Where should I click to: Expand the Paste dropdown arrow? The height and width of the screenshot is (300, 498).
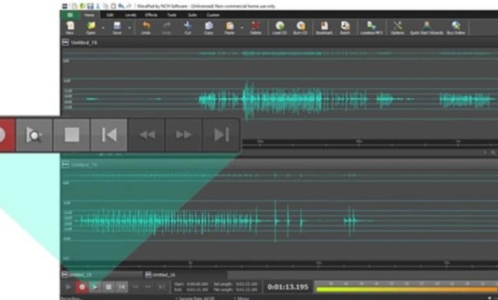point(242,28)
